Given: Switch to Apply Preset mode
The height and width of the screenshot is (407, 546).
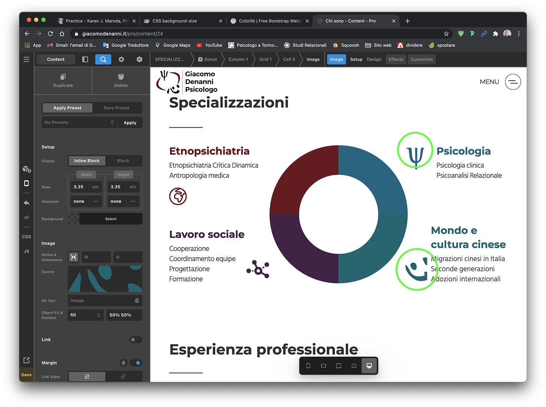Looking at the screenshot, I should pos(67,108).
